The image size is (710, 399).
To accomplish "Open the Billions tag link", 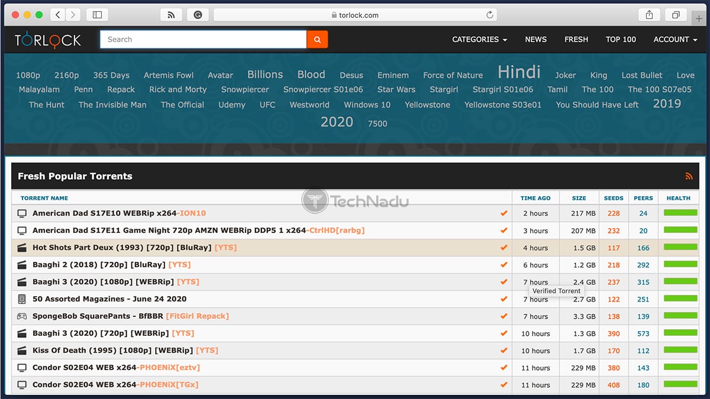I will (x=265, y=74).
